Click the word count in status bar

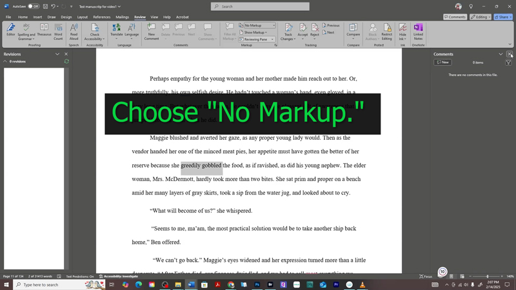[x=40, y=276]
